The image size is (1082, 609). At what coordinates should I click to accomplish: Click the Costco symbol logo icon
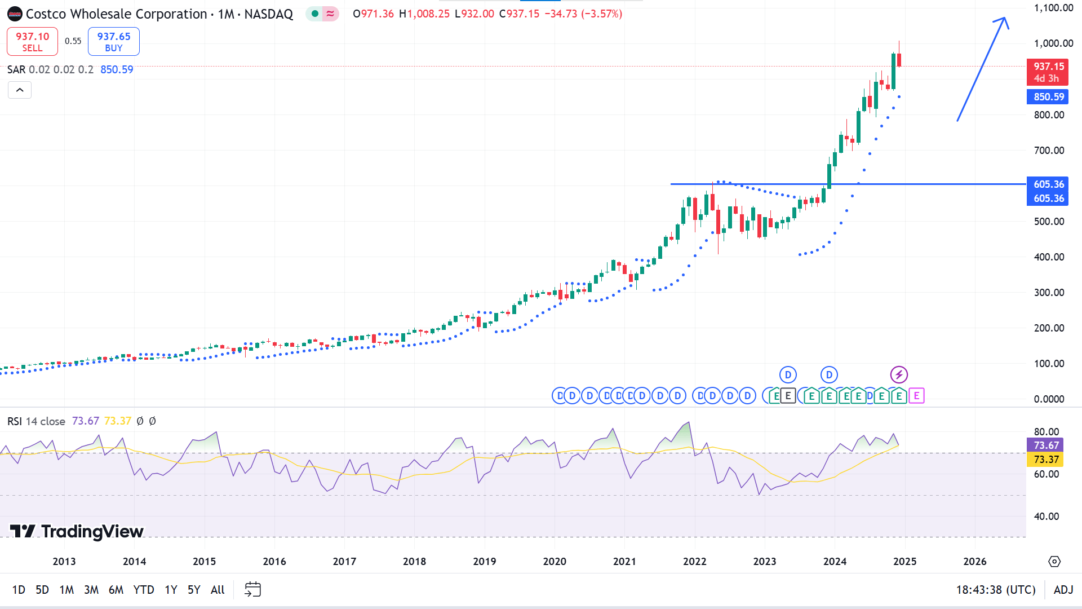15,14
